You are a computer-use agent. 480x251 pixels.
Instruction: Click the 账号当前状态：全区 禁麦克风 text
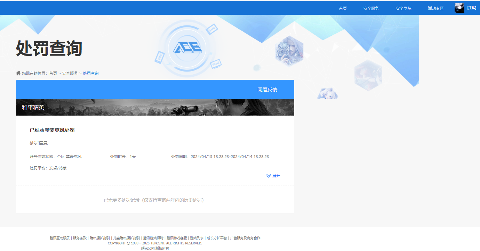pos(56,157)
